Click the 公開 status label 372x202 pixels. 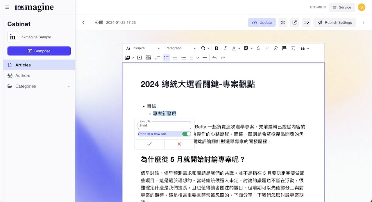[99, 22]
